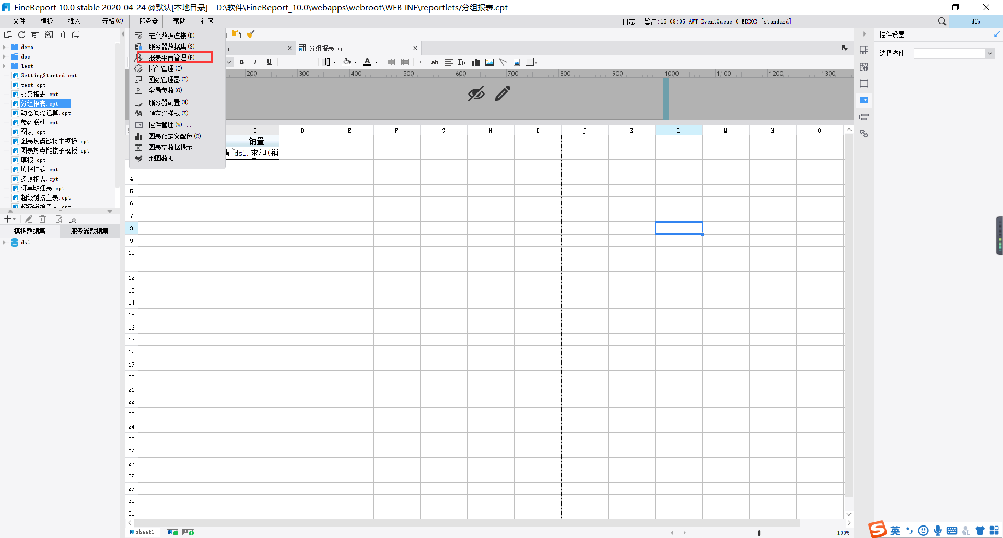Open hyperlink settings icon in right sidebar
1003x538 pixels.
click(864, 134)
